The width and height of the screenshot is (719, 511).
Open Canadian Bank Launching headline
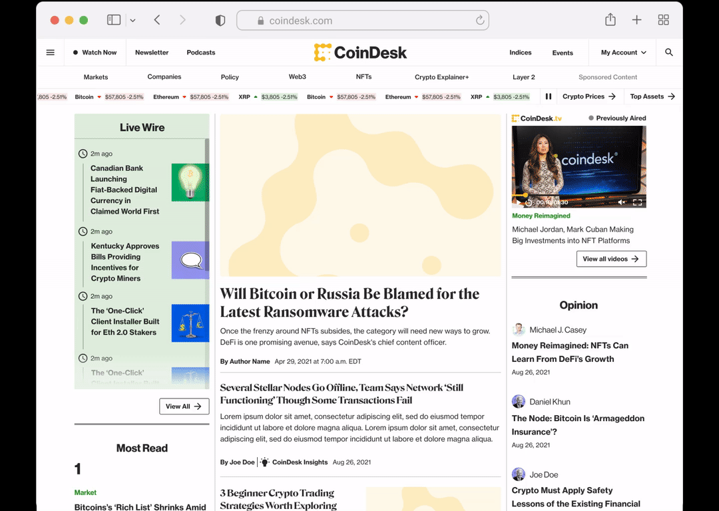coord(124,190)
